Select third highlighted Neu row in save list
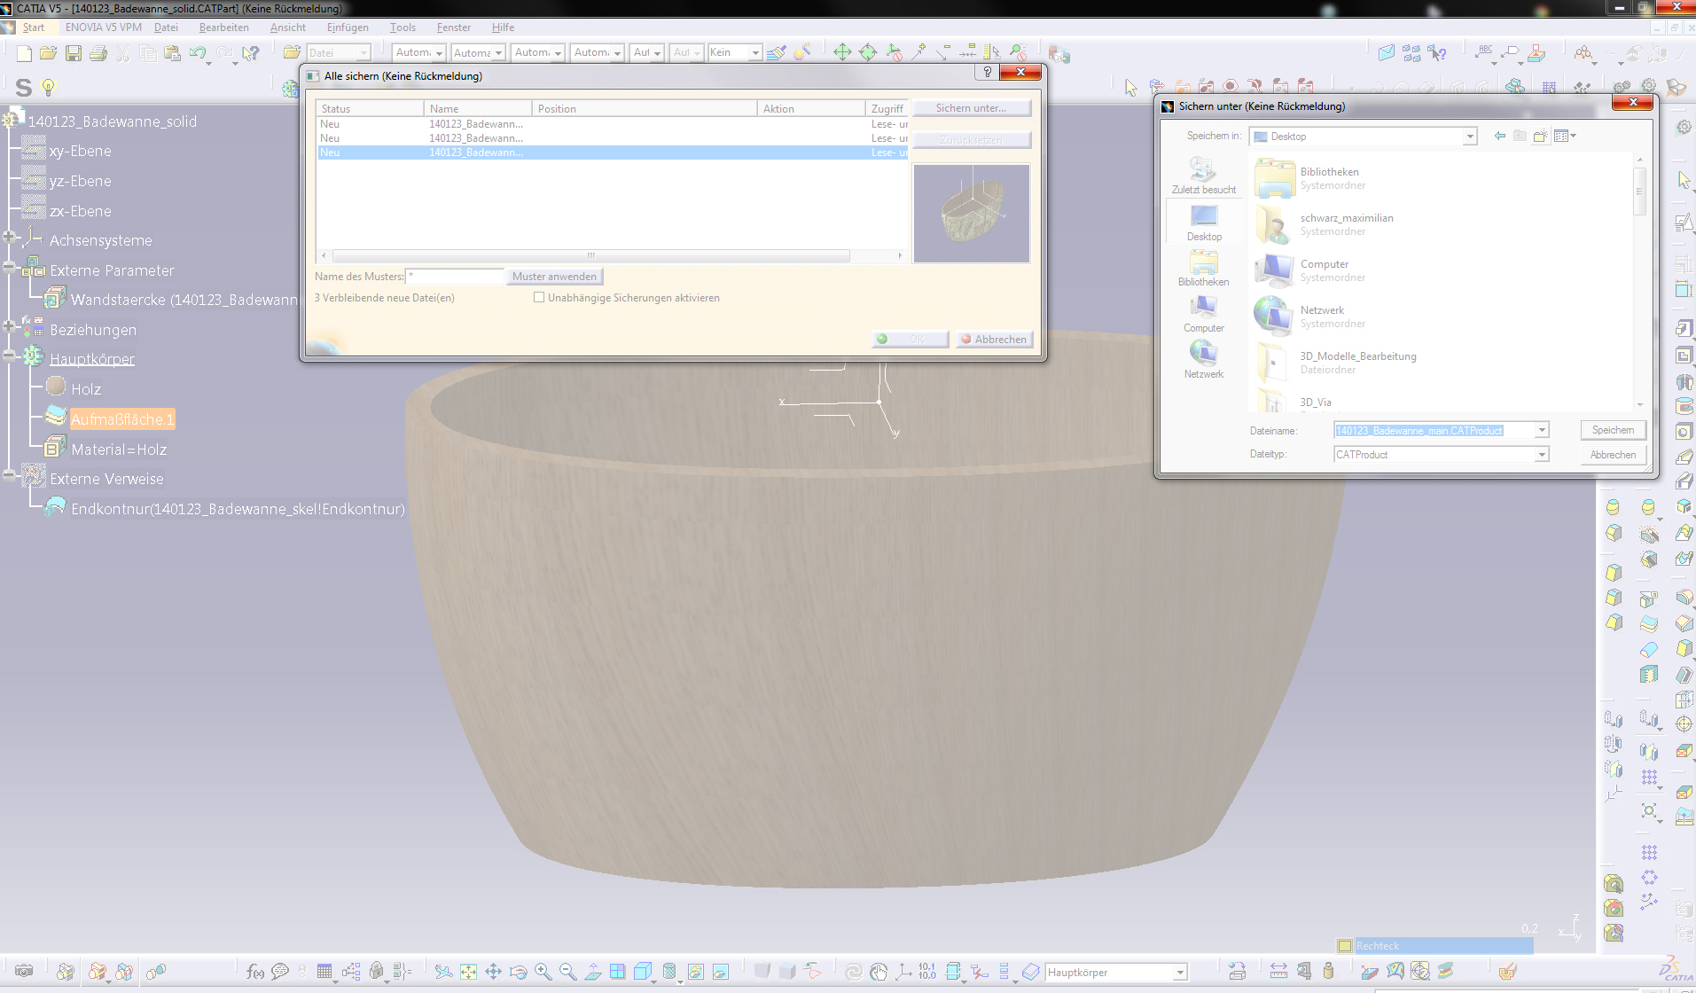1696x993 pixels. click(612, 152)
